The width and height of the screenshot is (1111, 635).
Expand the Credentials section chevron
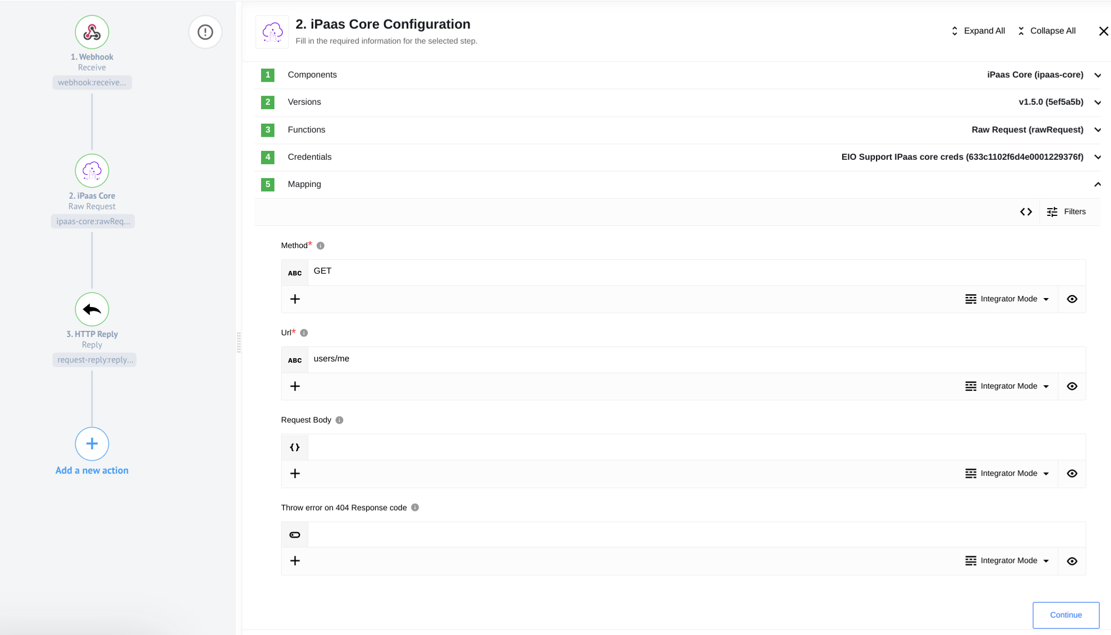point(1098,157)
